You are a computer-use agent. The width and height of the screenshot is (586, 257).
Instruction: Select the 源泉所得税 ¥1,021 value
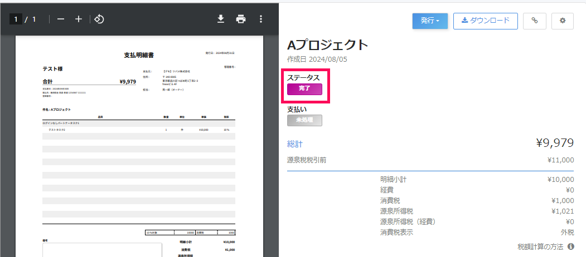(563, 211)
